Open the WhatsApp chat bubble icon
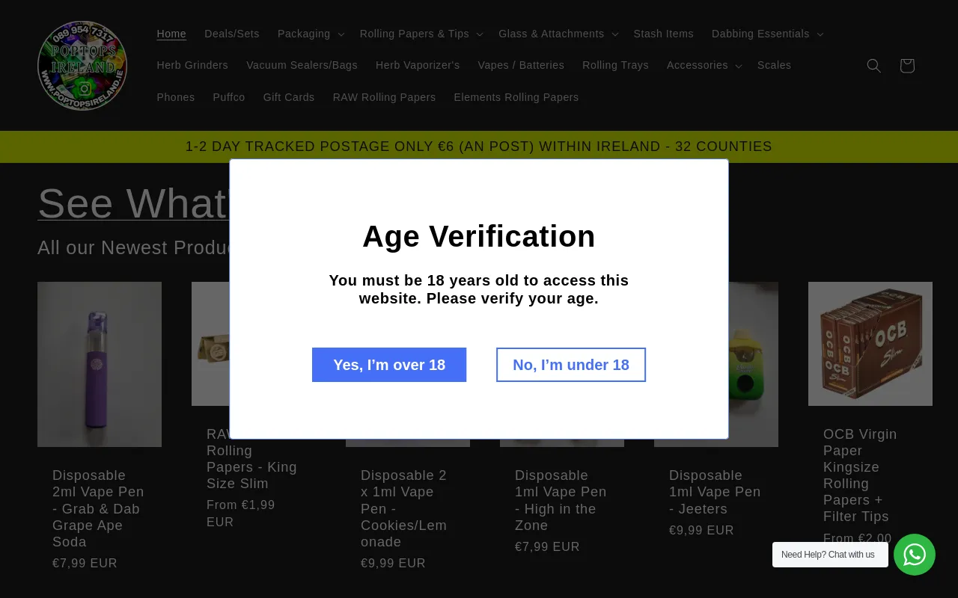Screen dimensions: 958x598 point(914,555)
